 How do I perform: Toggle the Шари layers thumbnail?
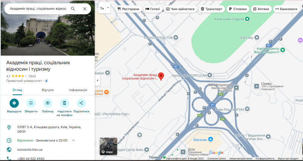[x=106, y=146]
